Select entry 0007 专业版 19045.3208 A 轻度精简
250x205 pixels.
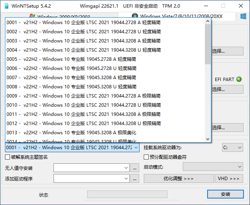tap(105, 78)
